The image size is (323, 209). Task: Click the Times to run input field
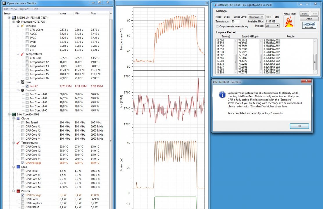click(235, 21)
